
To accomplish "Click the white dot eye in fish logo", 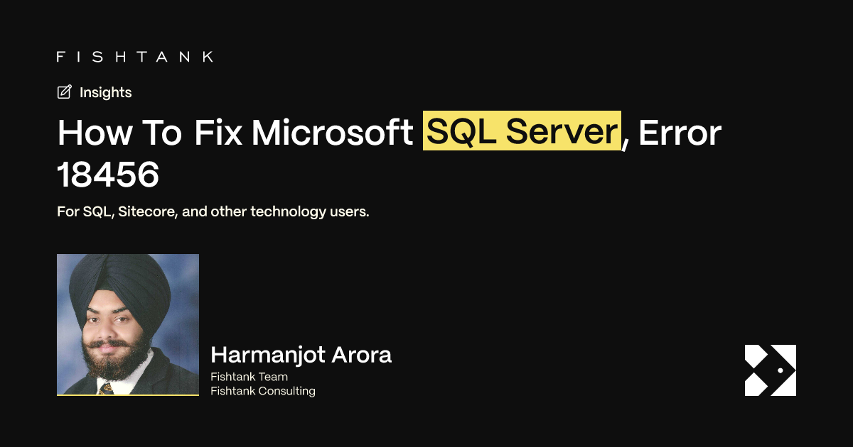I will pyautogui.click(x=780, y=370).
